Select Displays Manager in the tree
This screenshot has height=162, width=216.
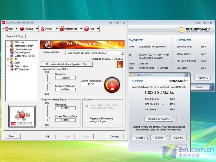(x=23, y=49)
